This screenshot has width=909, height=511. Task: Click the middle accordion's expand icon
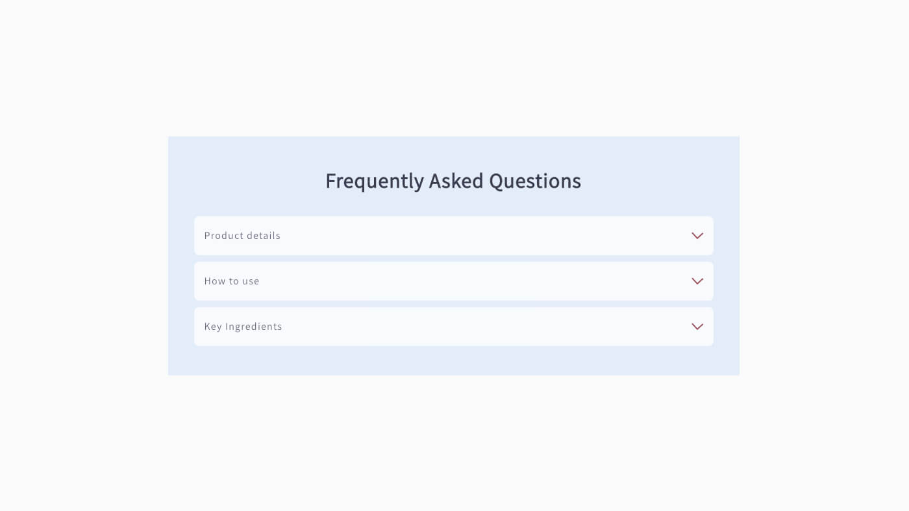point(697,281)
